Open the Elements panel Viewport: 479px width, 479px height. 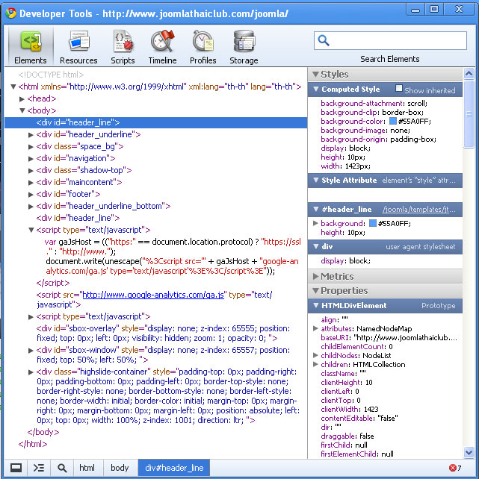31,47
